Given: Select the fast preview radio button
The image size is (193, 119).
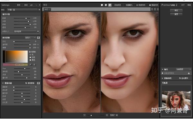Looking at the screenshot, I should (137, 5).
